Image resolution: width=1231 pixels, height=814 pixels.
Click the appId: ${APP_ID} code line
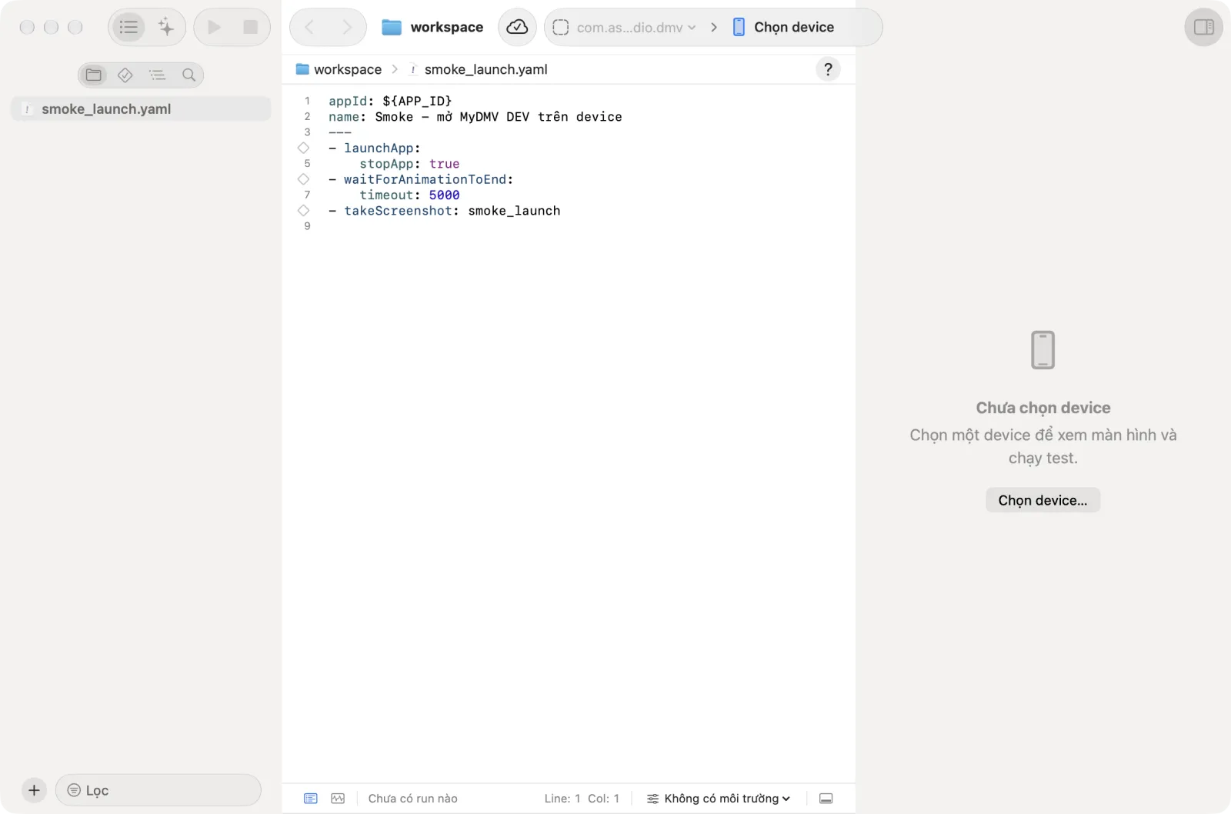pyautogui.click(x=390, y=101)
